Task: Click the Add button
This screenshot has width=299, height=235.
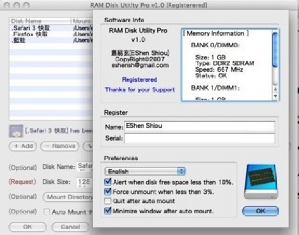Action: coord(23,146)
